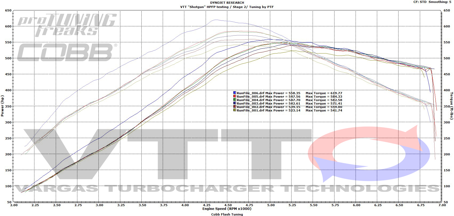454x216 pixels.
Task: Click the 3.00 tick on RPM axis
Action: (99, 205)
